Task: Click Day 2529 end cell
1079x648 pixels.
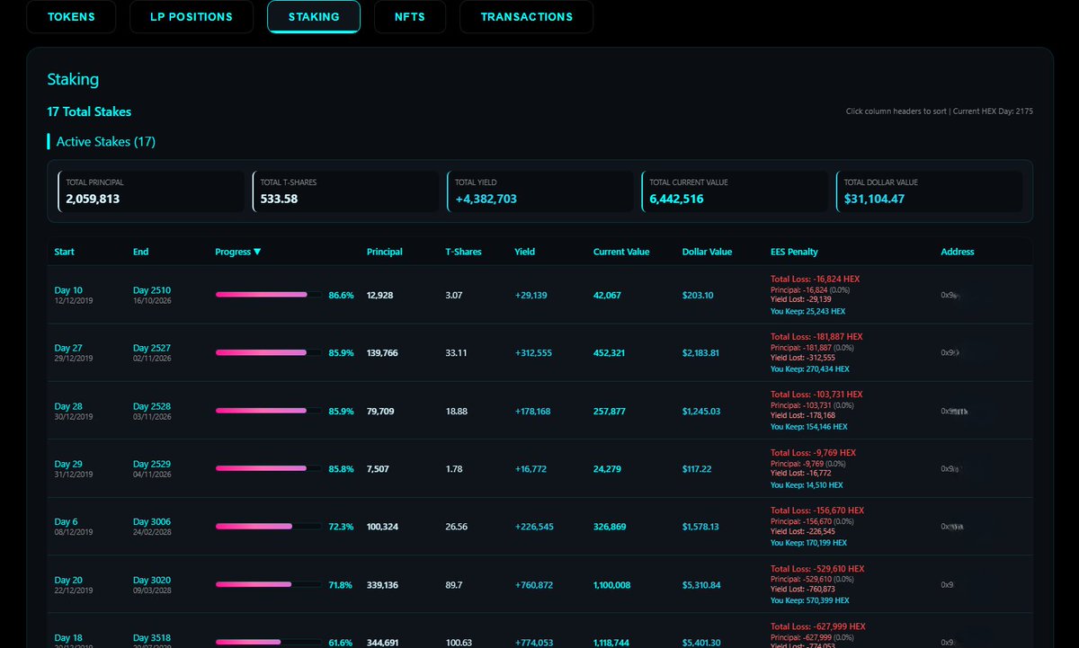Action: (x=152, y=469)
